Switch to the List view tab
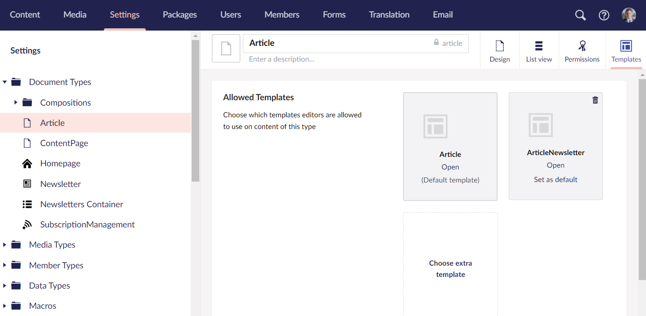The height and width of the screenshot is (316, 646). point(539,50)
